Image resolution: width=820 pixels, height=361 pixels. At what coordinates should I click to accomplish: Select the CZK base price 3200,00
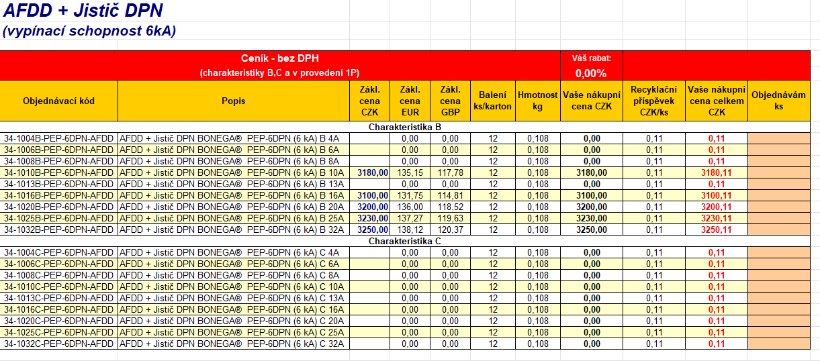[369, 207]
